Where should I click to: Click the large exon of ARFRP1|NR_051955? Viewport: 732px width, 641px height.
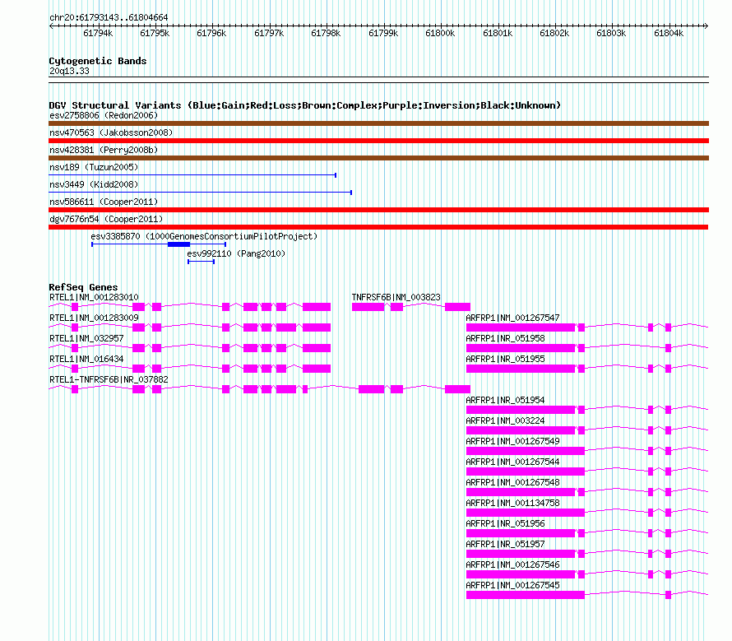pyautogui.click(x=521, y=369)
